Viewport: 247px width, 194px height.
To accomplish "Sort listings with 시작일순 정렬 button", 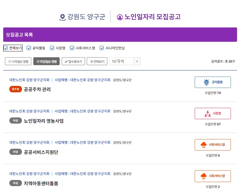I will pos(18,61).
